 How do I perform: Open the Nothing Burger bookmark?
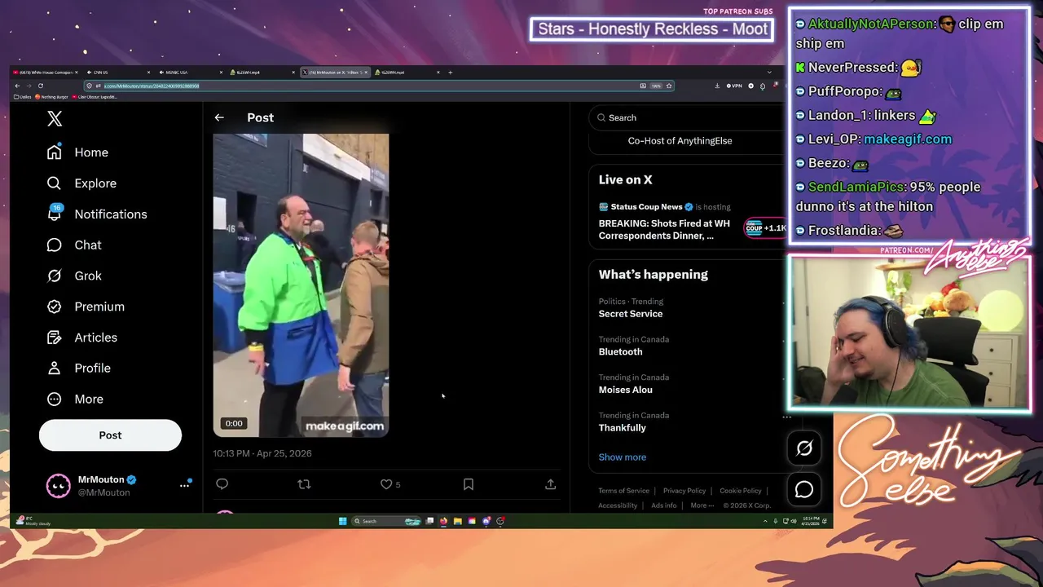click(52, 97)
